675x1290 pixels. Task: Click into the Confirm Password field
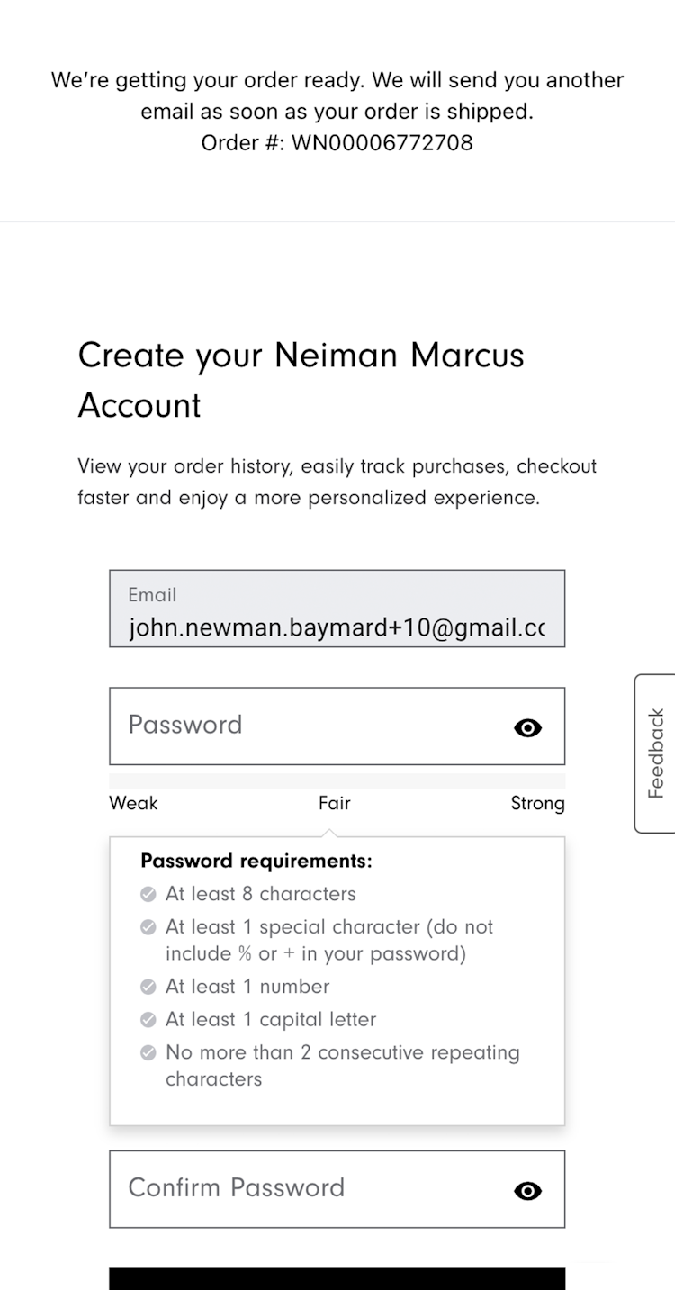pyautogui.click(x=306, y=1188)
